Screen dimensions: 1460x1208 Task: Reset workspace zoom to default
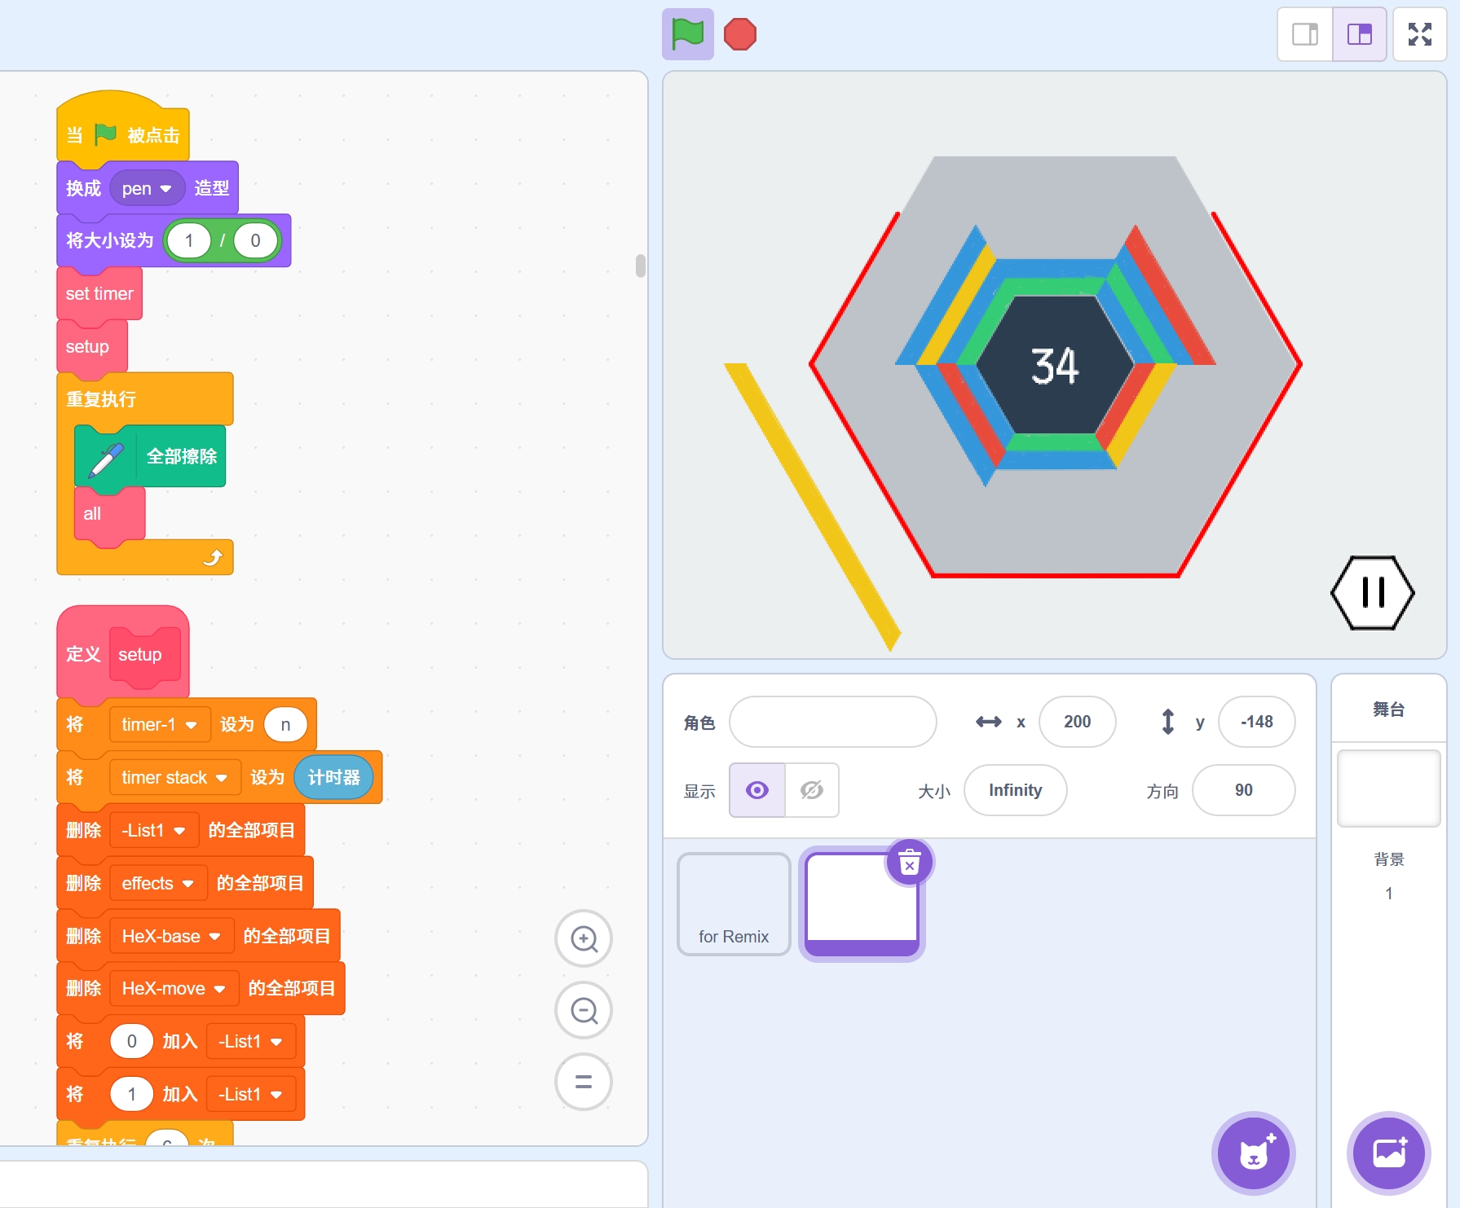pos(584,1082)
